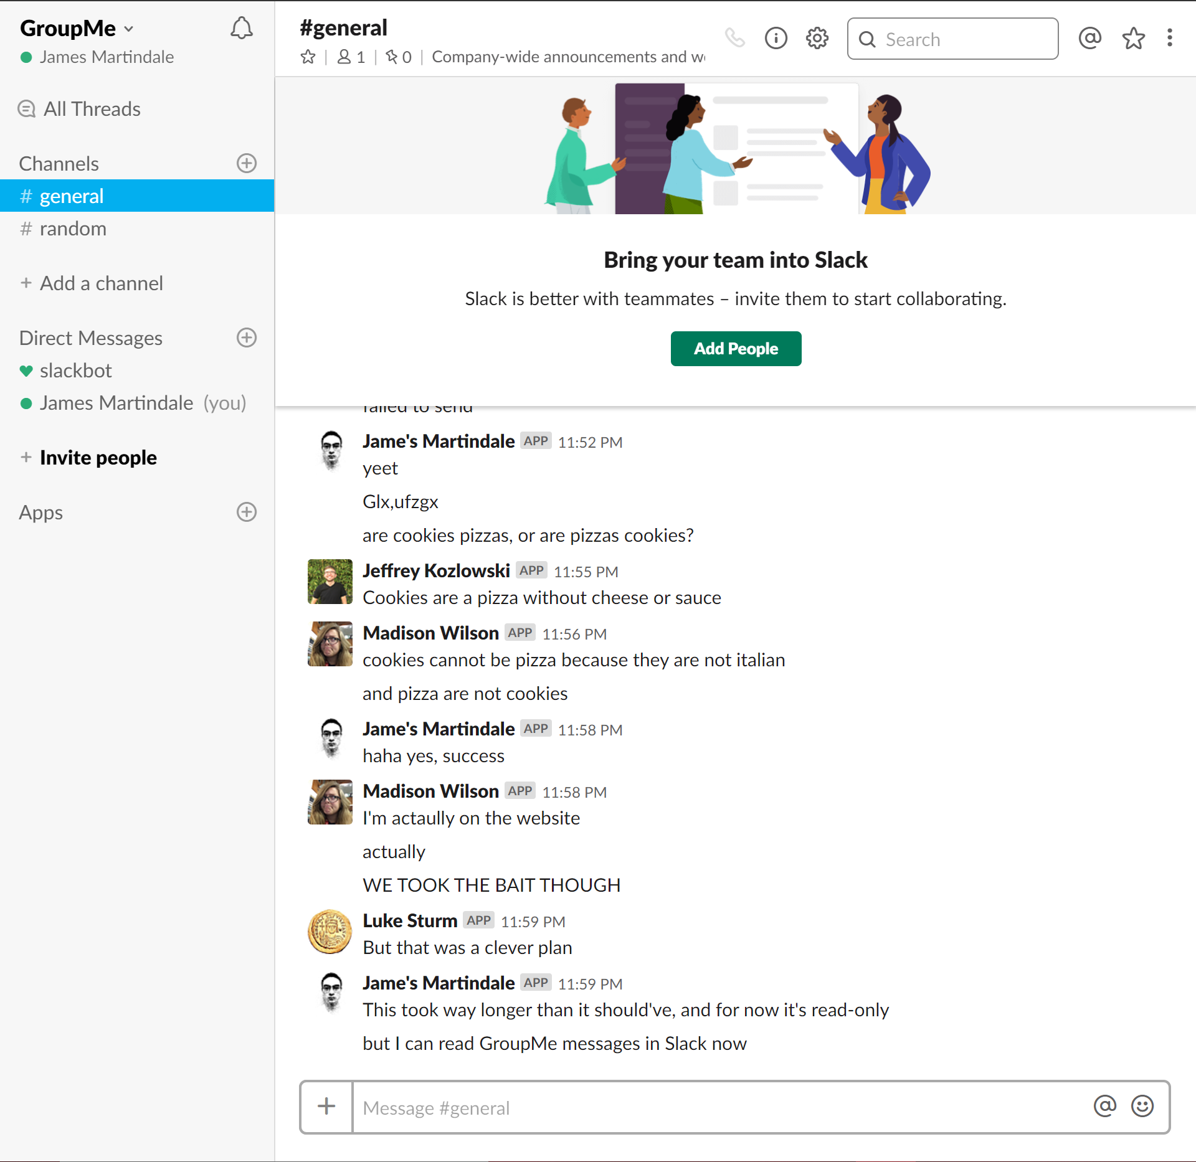The height and width of the screenshot is (1162, 1196).
Task: View member count in channel header
Action: point(351,57)
